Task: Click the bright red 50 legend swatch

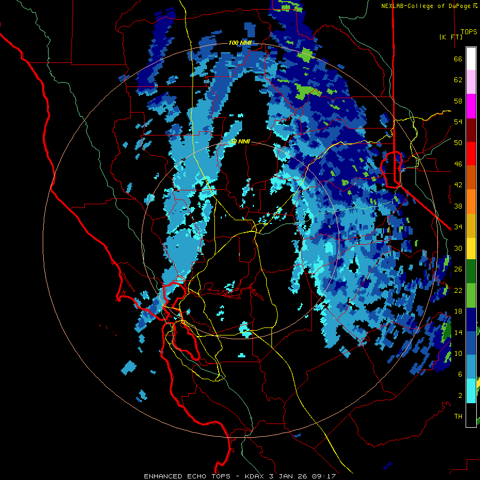Action: pyautogui.click(x=471, y=154)
